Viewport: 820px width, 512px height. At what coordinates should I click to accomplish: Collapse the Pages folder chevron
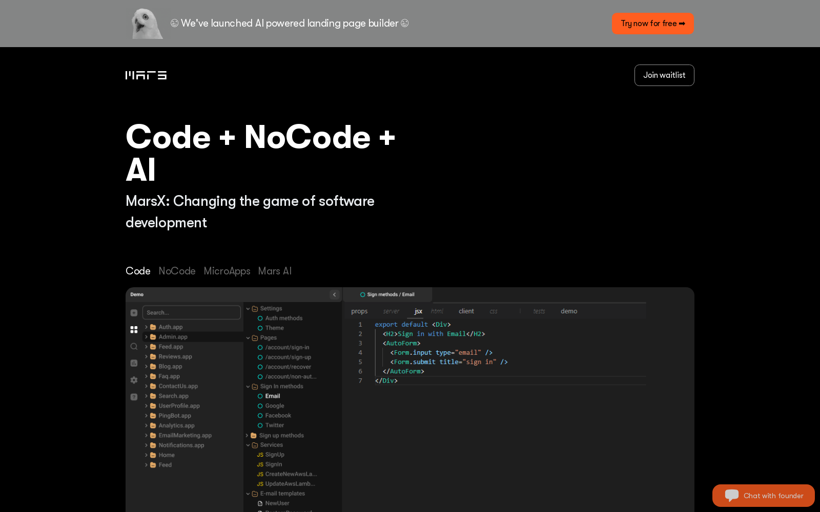248,338
